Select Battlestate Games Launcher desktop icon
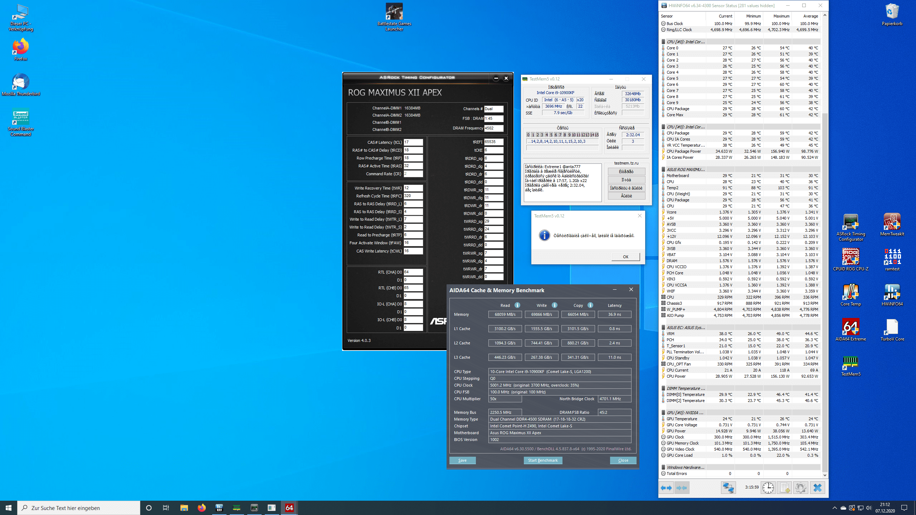The height and width of the screenshot is (515, 916). (394, 17)
